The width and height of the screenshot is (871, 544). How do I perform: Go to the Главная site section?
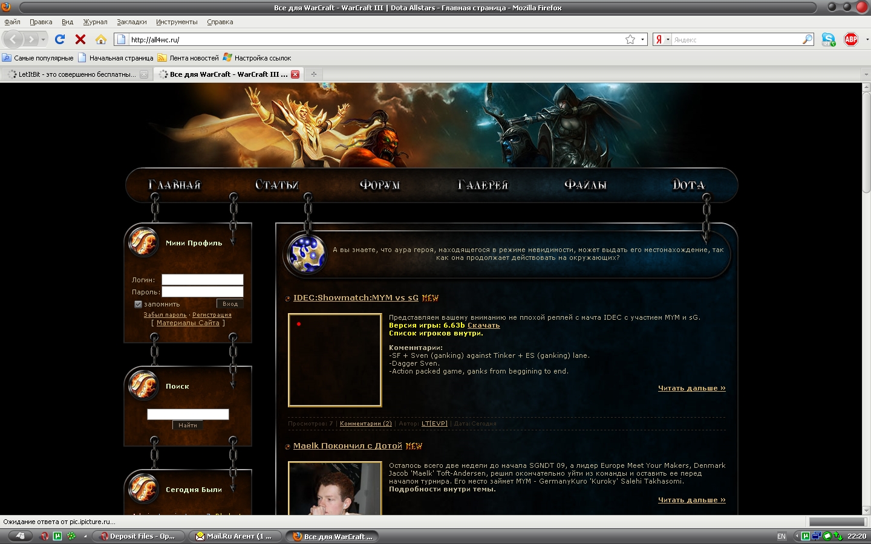(x=174, y=185)
